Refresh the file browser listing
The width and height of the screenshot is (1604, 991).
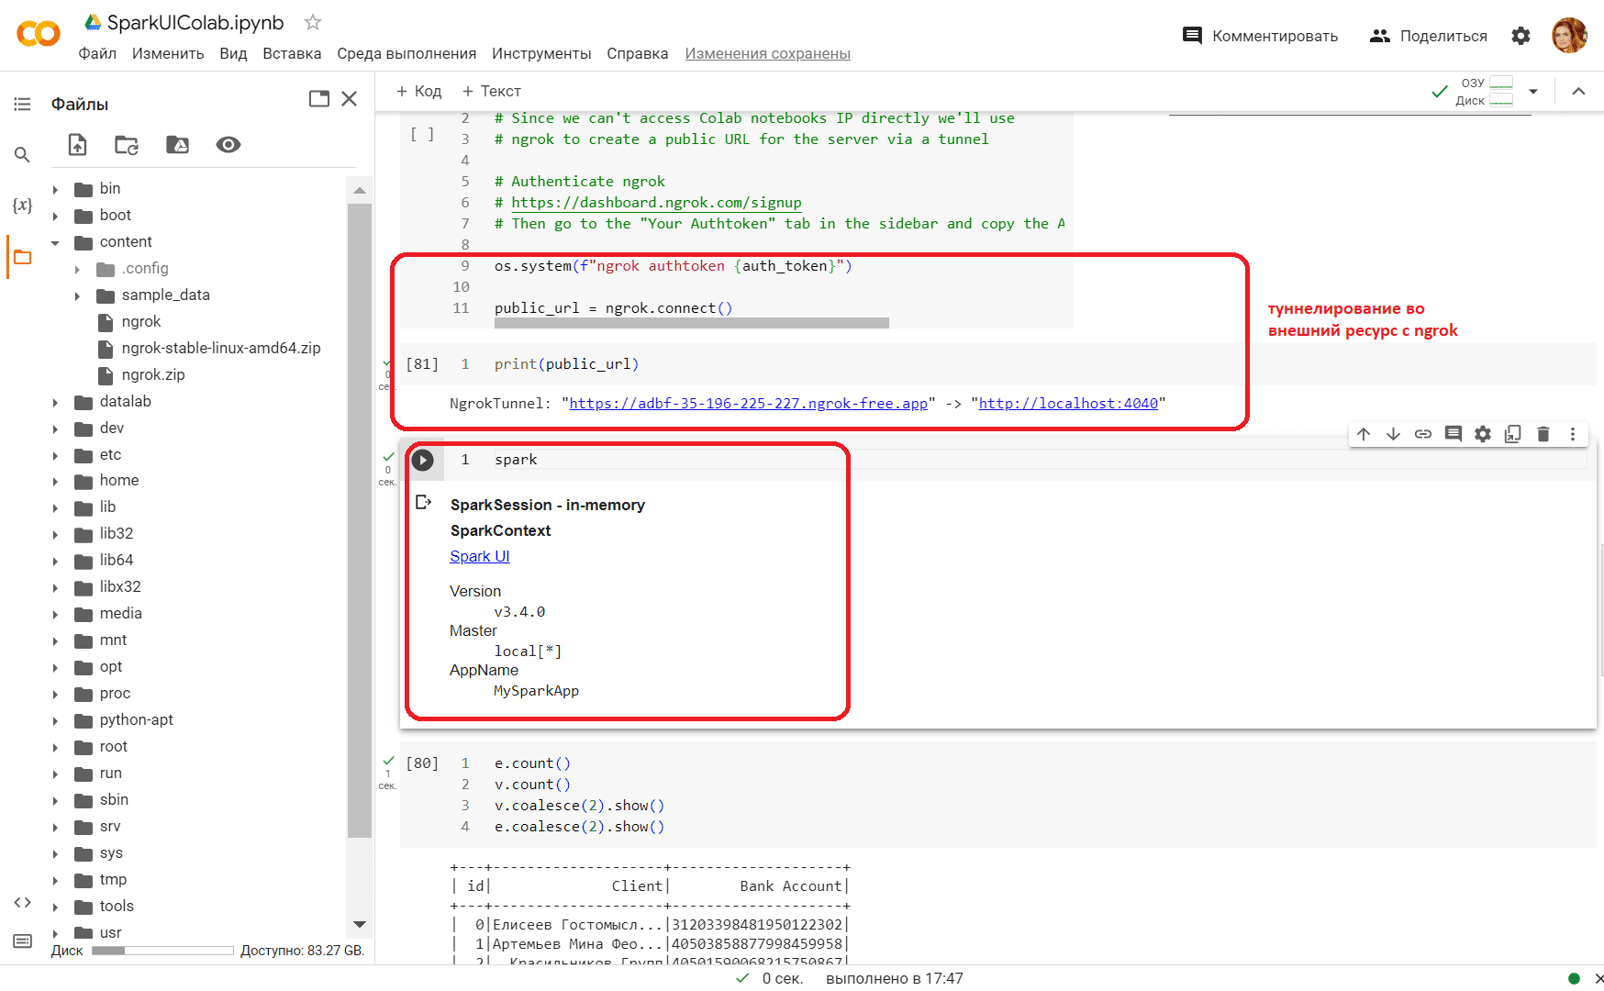[127, 145]
